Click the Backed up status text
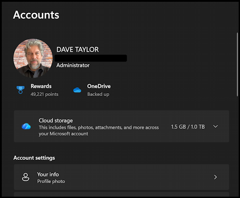 [98, 94]
